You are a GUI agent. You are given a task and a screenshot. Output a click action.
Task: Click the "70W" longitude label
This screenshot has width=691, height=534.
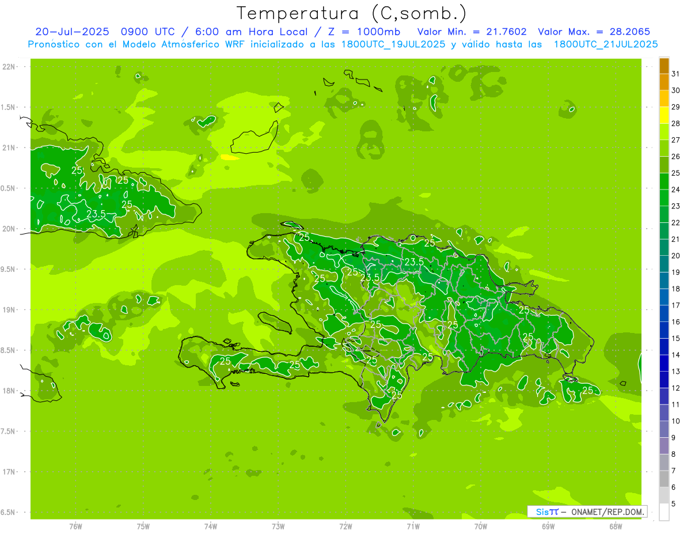(481, 526)
